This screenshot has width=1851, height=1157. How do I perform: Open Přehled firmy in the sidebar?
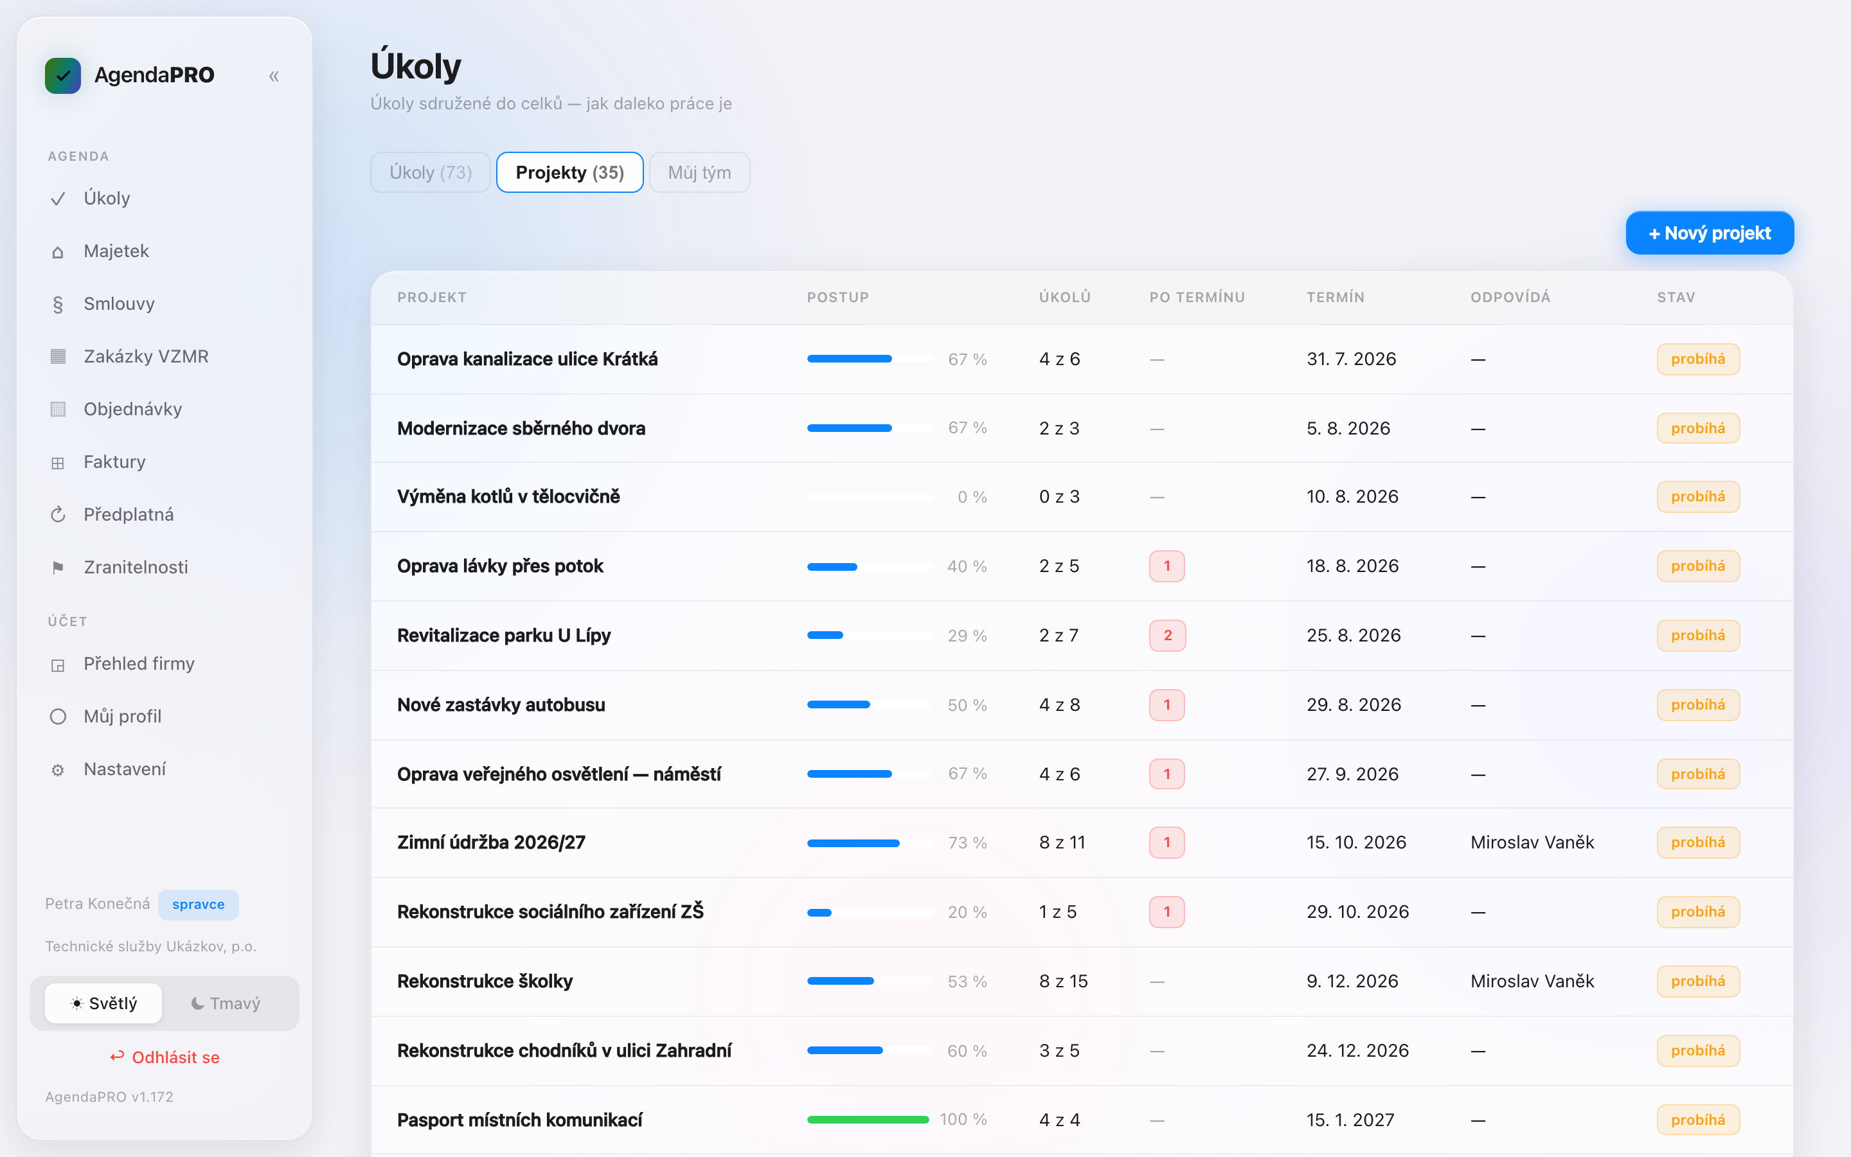click(165, 663)
